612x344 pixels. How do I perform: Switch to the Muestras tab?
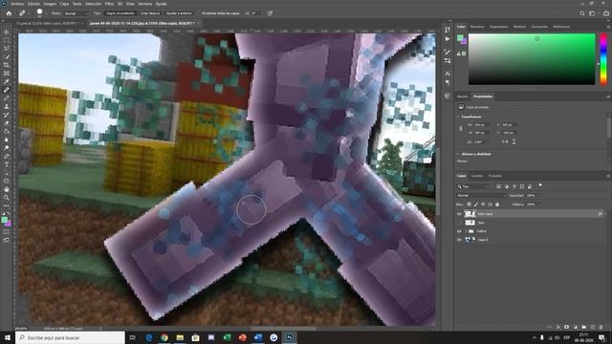[x=477, y=27]
